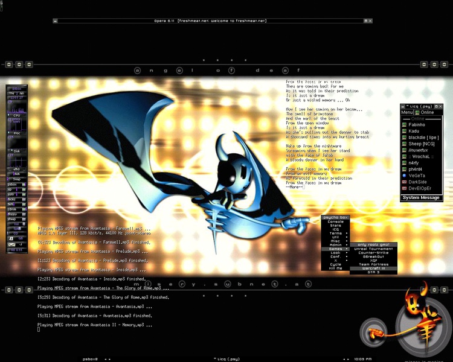Image resolution: width=453 pixels, height=362 pixels.
Task: Toggle the cdrom mount button in GKrellM
Action: coord(24,209)
